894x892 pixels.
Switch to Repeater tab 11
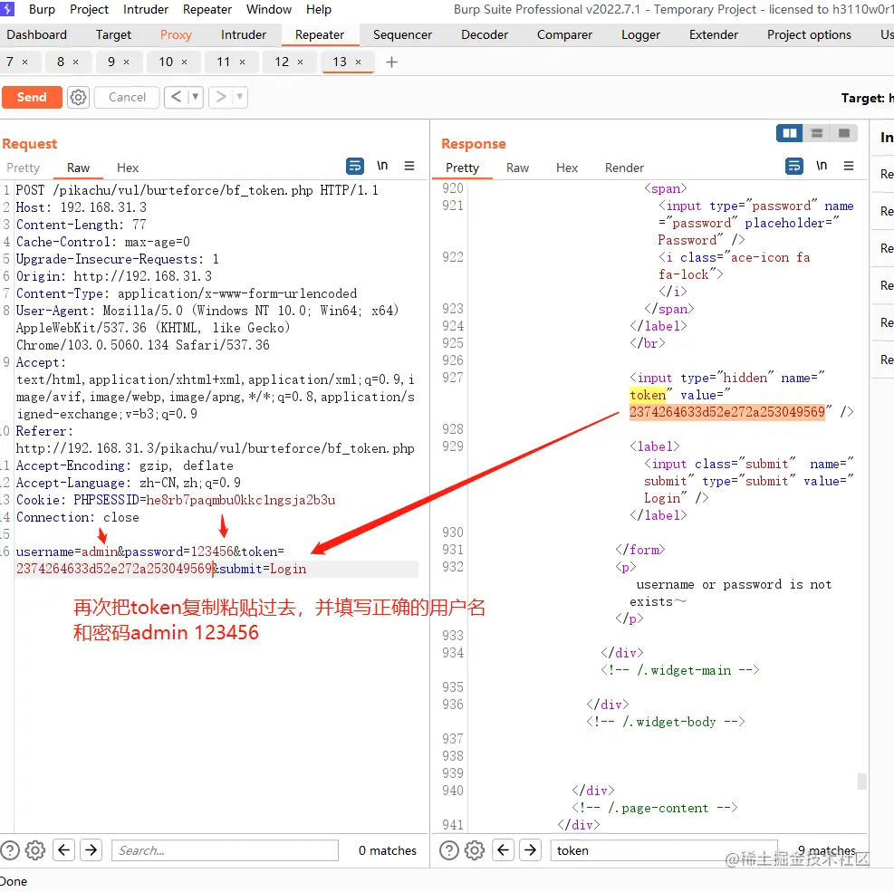(x=224, y=62)
